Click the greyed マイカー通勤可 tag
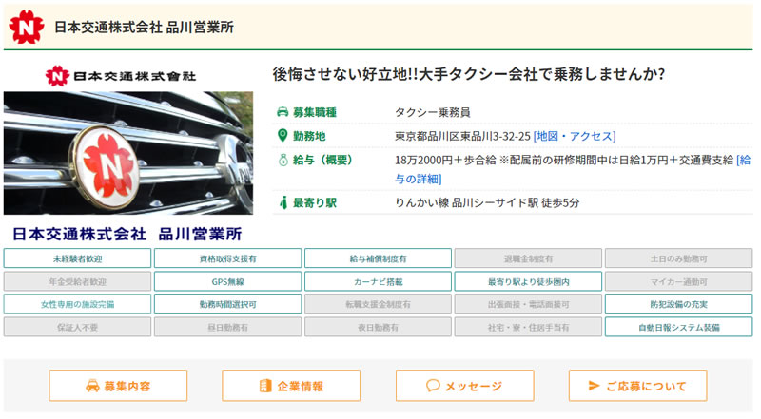The width and height of the screenshot is (761, 419). coord(678,281)
